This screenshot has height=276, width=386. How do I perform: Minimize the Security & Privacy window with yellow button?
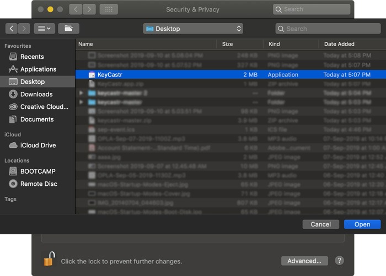[50, 9]
